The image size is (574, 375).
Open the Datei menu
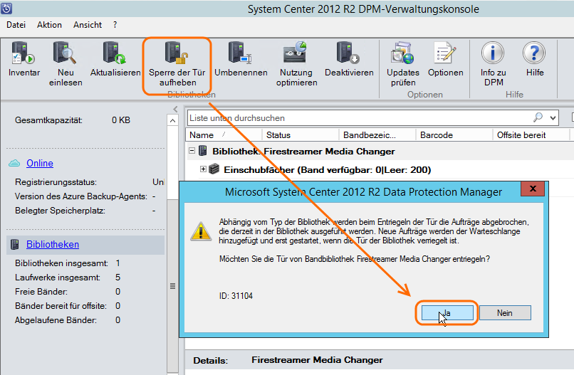pyautogui.click(x=16, y=25)
